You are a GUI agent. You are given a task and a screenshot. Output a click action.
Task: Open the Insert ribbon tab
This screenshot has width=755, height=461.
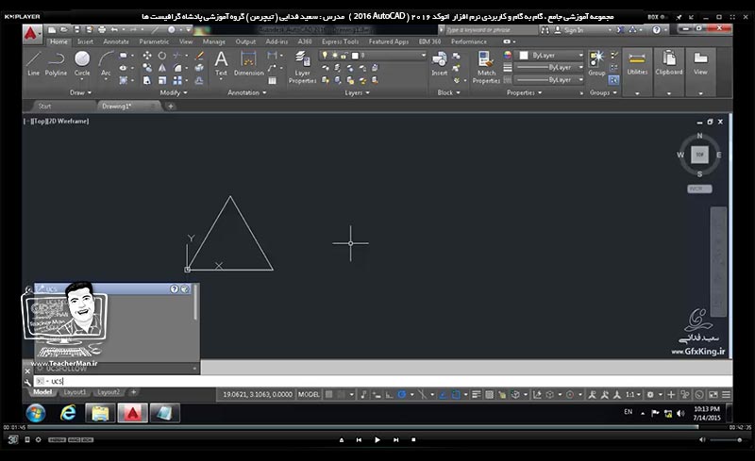point(85,41)
